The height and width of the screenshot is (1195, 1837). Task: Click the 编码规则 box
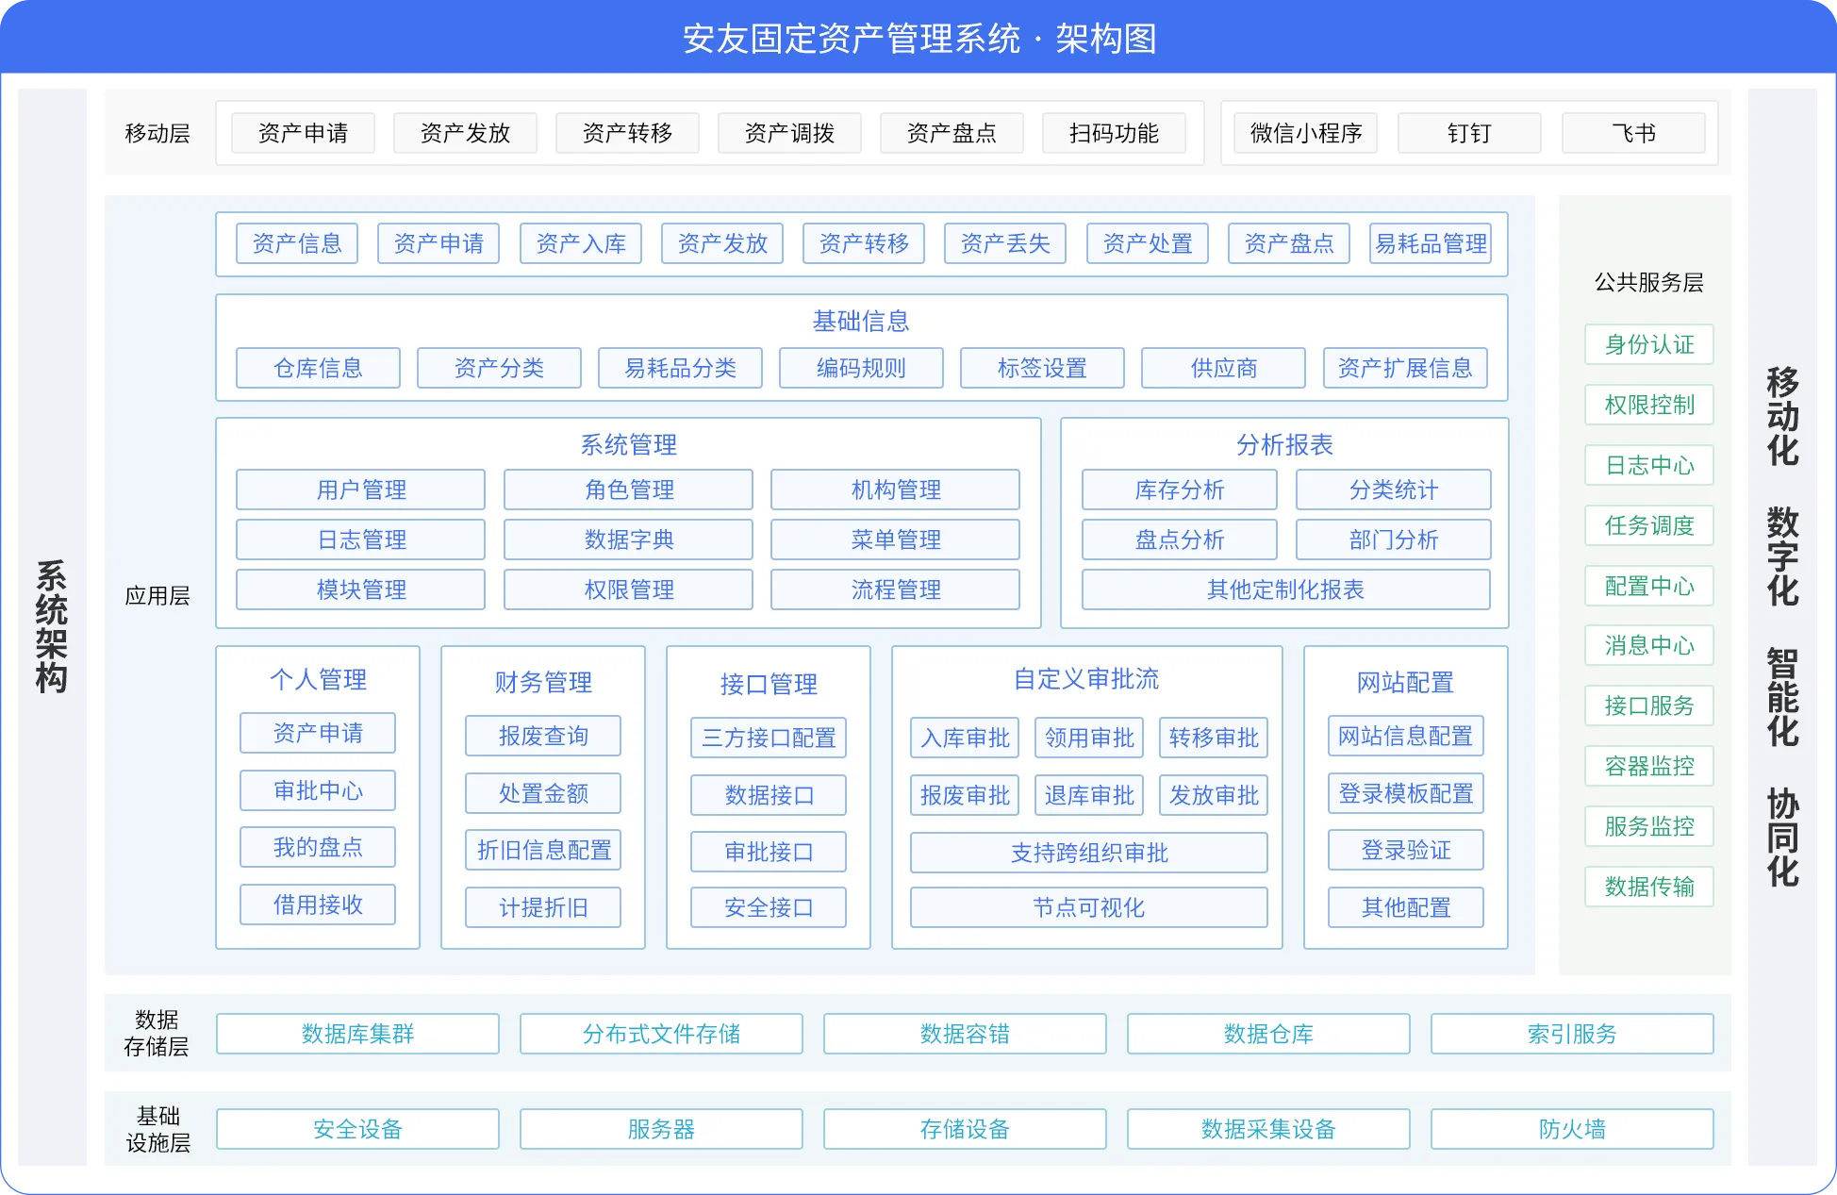click(x=861, y=368)
